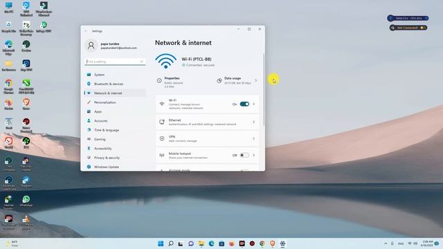Turn off the Wi-Fi toggle
The width and height of the screenshot is (443, 249).
[244, 104]
